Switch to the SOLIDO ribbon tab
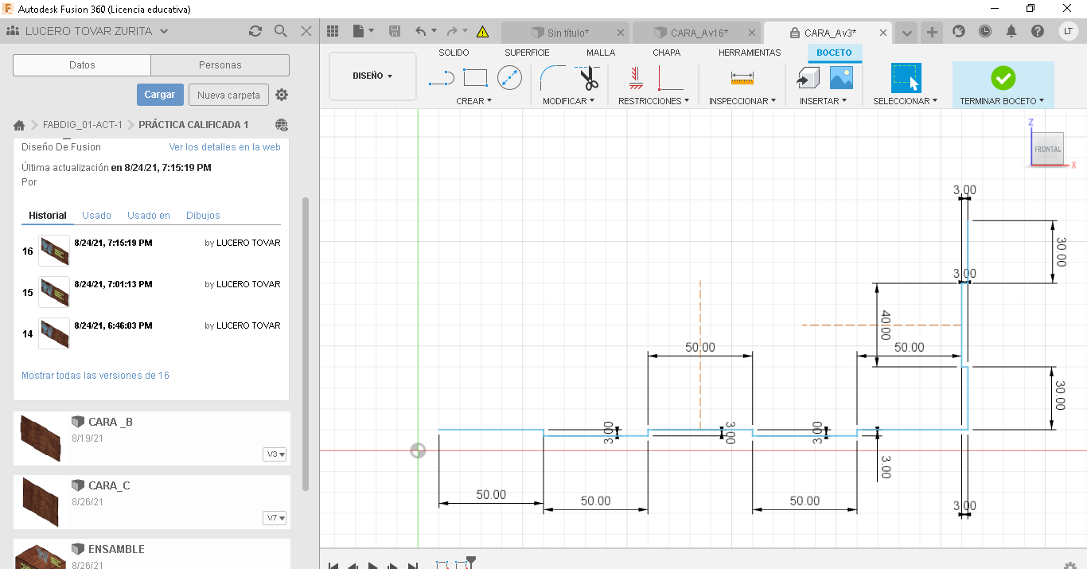The width and height of the screenshot is (1087, 569). pos(454,53)
